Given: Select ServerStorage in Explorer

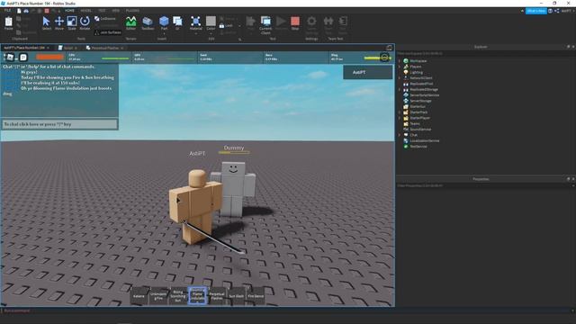Looking at the screenshot, I should [x=420, y=101].
